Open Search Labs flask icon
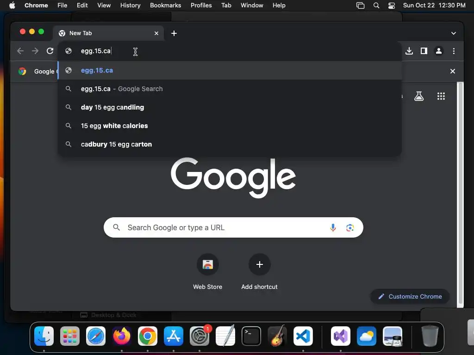474x355 pixels. [418, 96]
